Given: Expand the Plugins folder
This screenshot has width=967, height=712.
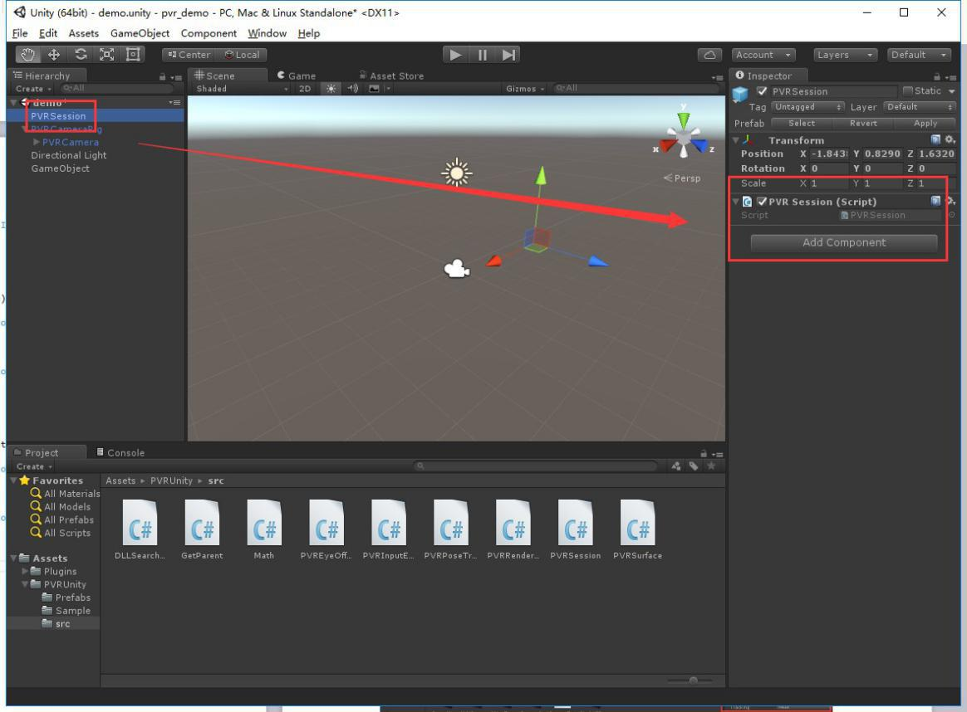Looking at the screenshot, I should (x=25, y=572).
